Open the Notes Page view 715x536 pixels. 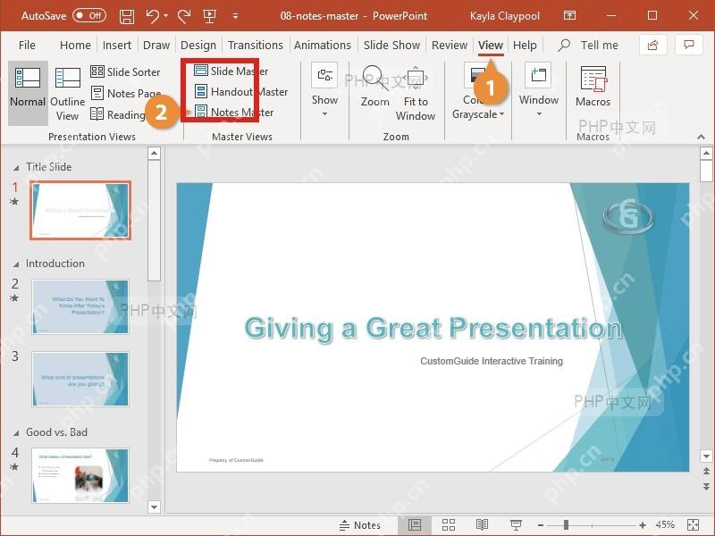coord(125,93)
